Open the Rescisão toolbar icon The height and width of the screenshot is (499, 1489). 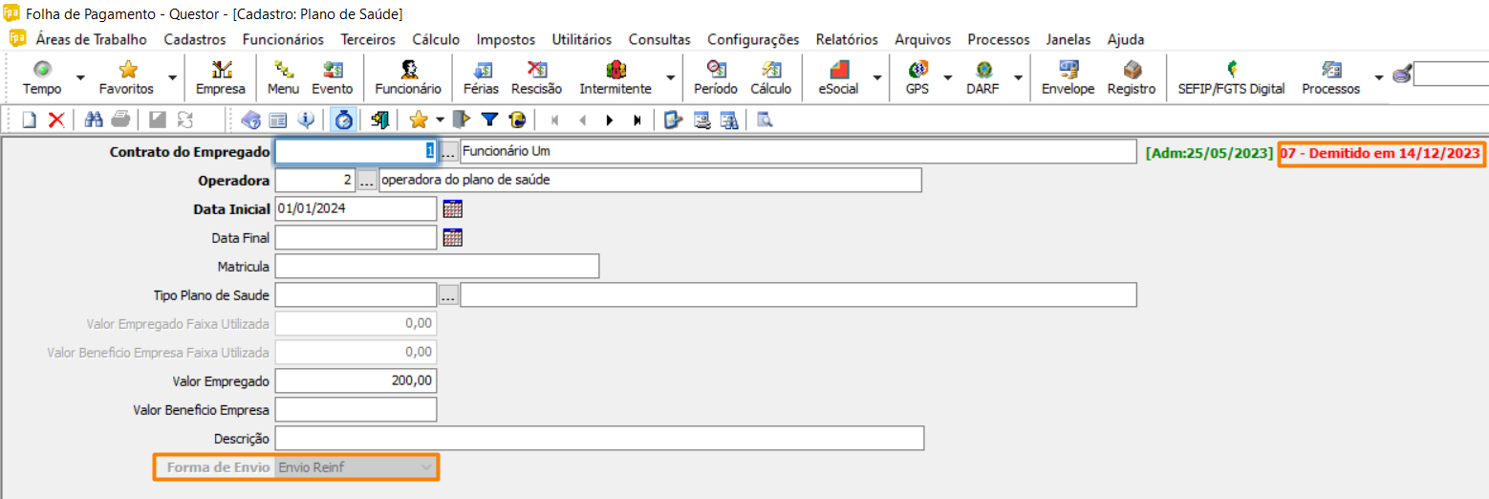(536, 77)
